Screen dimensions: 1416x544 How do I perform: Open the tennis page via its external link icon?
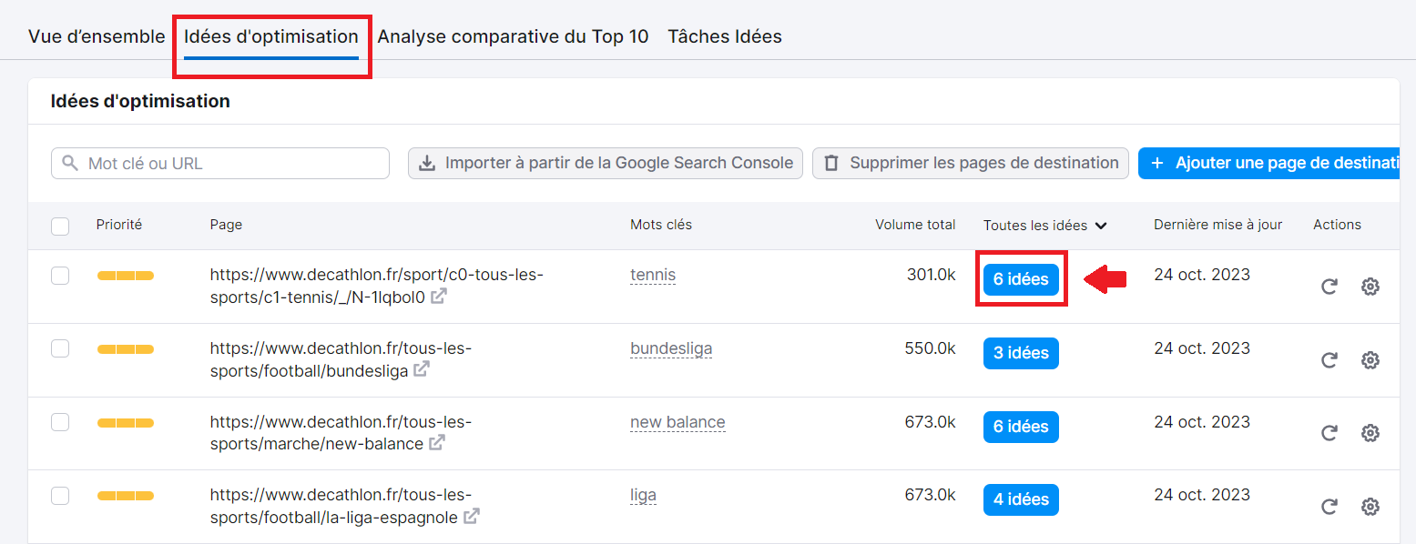[x=440, y=296]
